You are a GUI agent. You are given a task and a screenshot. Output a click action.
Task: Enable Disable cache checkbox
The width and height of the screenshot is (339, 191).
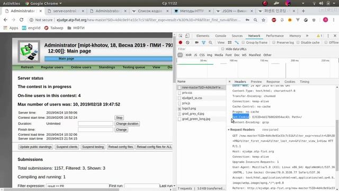(x=298, y=42)
